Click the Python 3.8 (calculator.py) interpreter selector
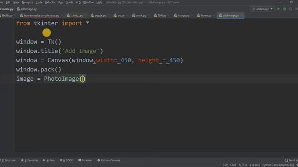 (278, 165)
